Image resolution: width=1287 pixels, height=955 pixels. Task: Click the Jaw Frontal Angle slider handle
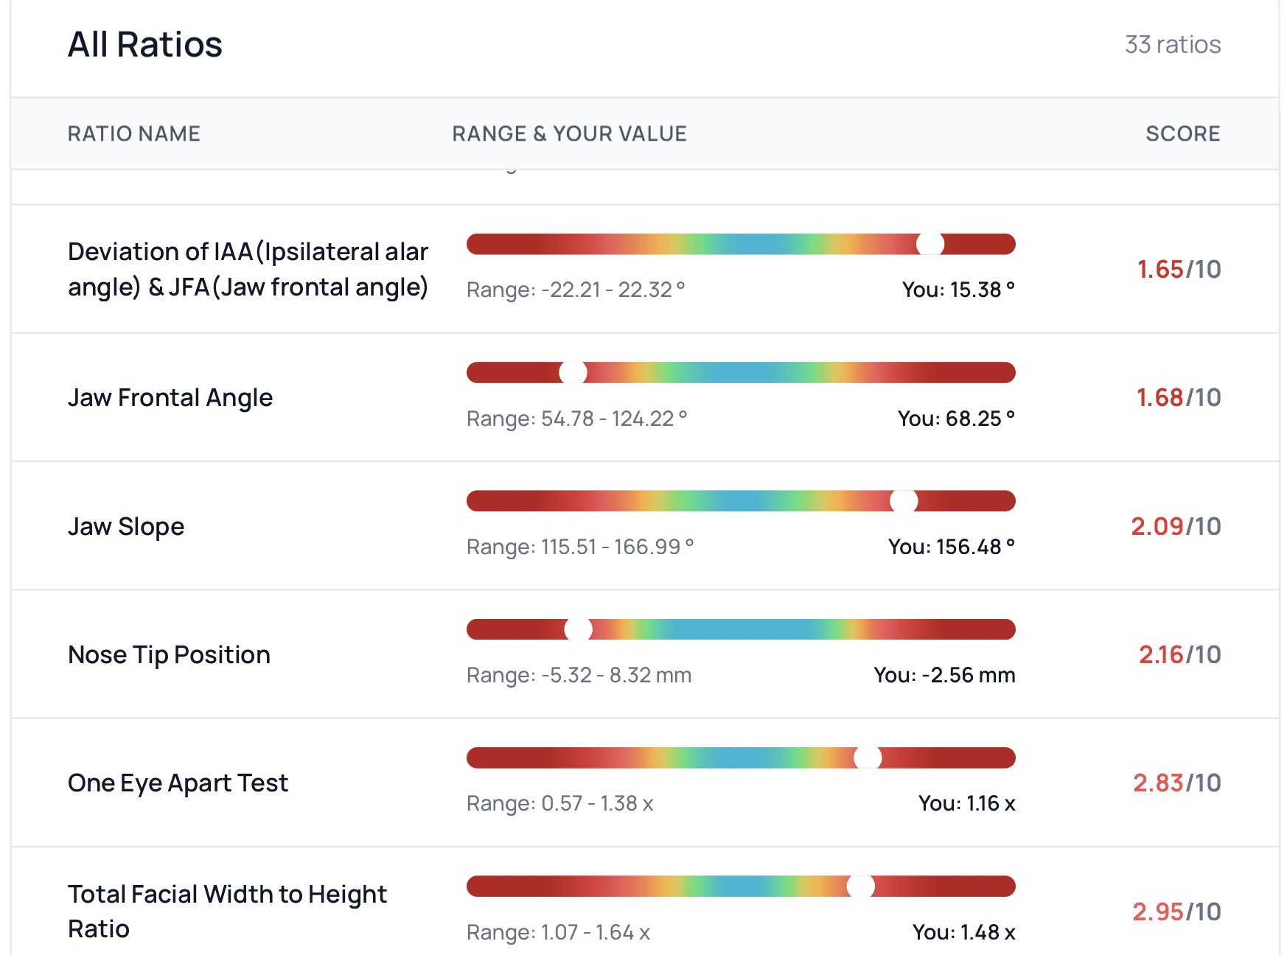point(573,373)
